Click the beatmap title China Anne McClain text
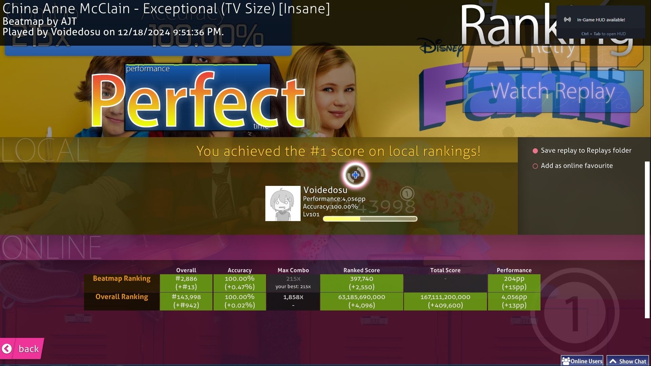The width and height of the screenshot is (651, 366). pos(166,8)
